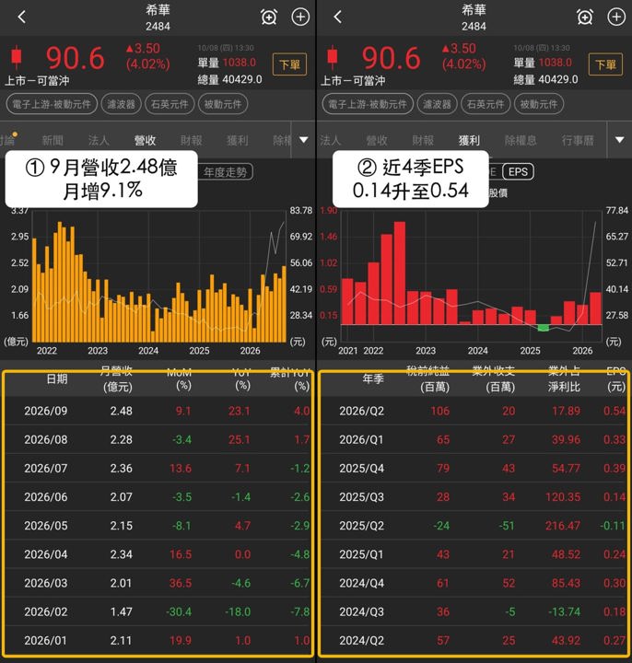Screen dimensions: 632x663
Task: Switch to 新聞 tab in left panel
Action: pyautogui.click(x=53, y=140)
